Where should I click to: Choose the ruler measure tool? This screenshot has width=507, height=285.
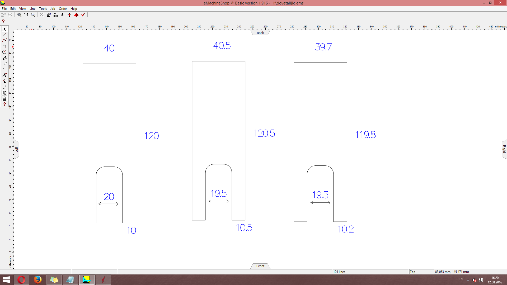(4, 87)
